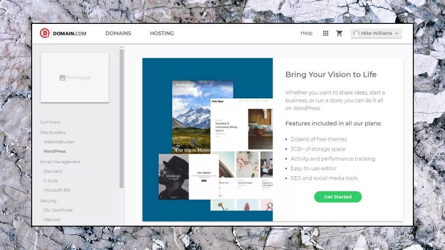
Task: Open SSL Certificate in sidebar
Action: (x=58, y=210)
